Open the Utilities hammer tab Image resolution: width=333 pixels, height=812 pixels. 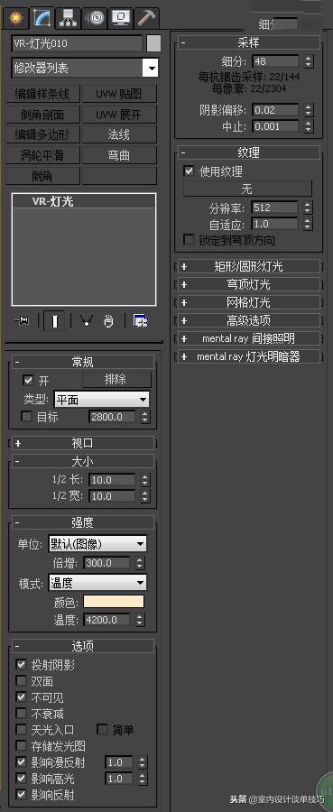click(x=146, y=18)
